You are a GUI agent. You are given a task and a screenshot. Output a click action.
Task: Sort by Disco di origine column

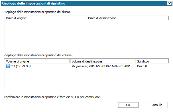(45, 18)
